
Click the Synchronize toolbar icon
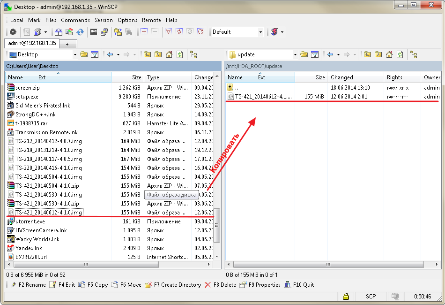point(69,32)
